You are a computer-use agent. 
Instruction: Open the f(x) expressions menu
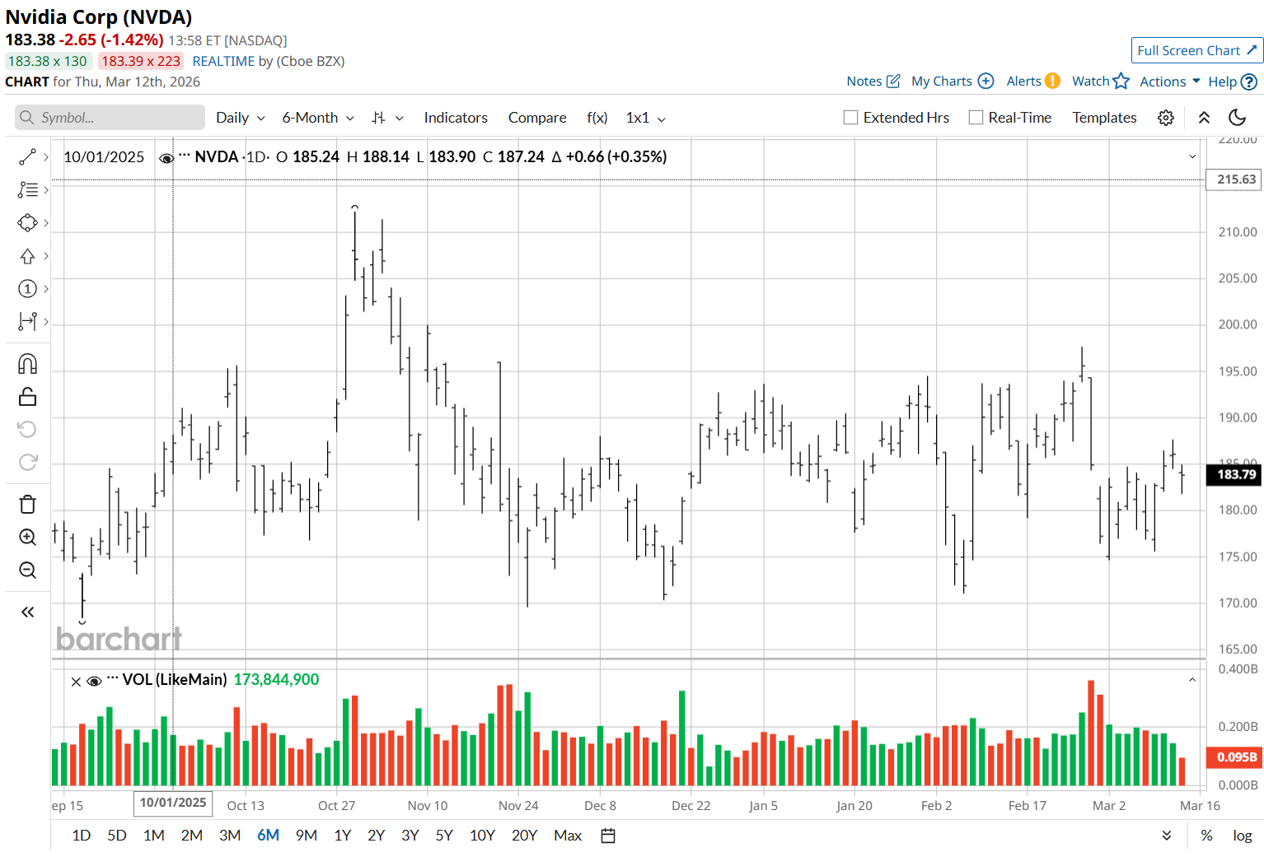(x=597, y=118)
